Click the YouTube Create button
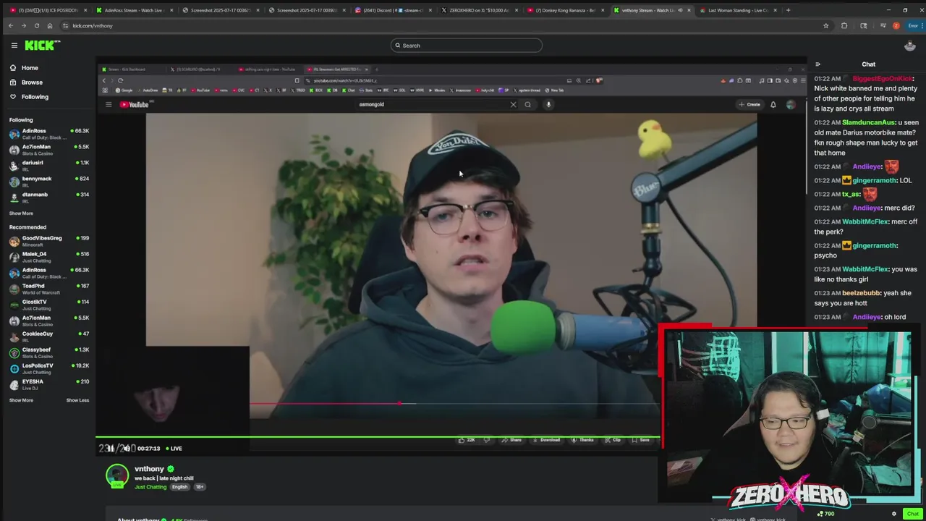This screenshot has width=926, height=521. click(x=749, y=104)
